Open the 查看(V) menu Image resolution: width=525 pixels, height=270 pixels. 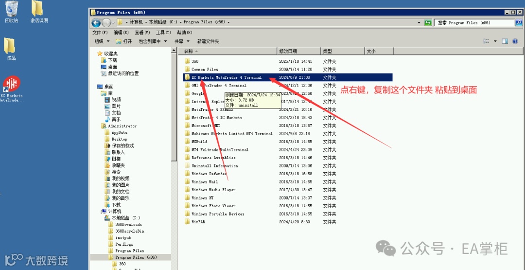click(142, 33)
